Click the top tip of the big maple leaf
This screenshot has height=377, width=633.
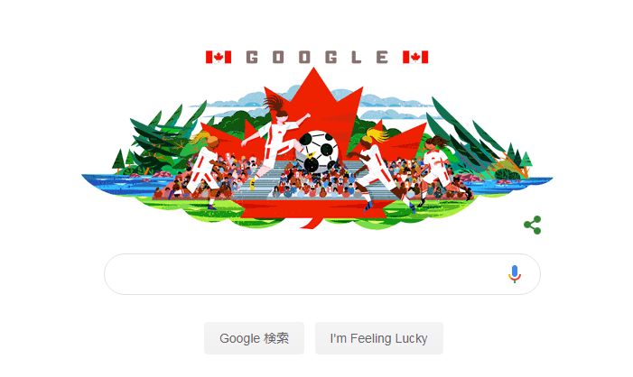coord(313,70)
